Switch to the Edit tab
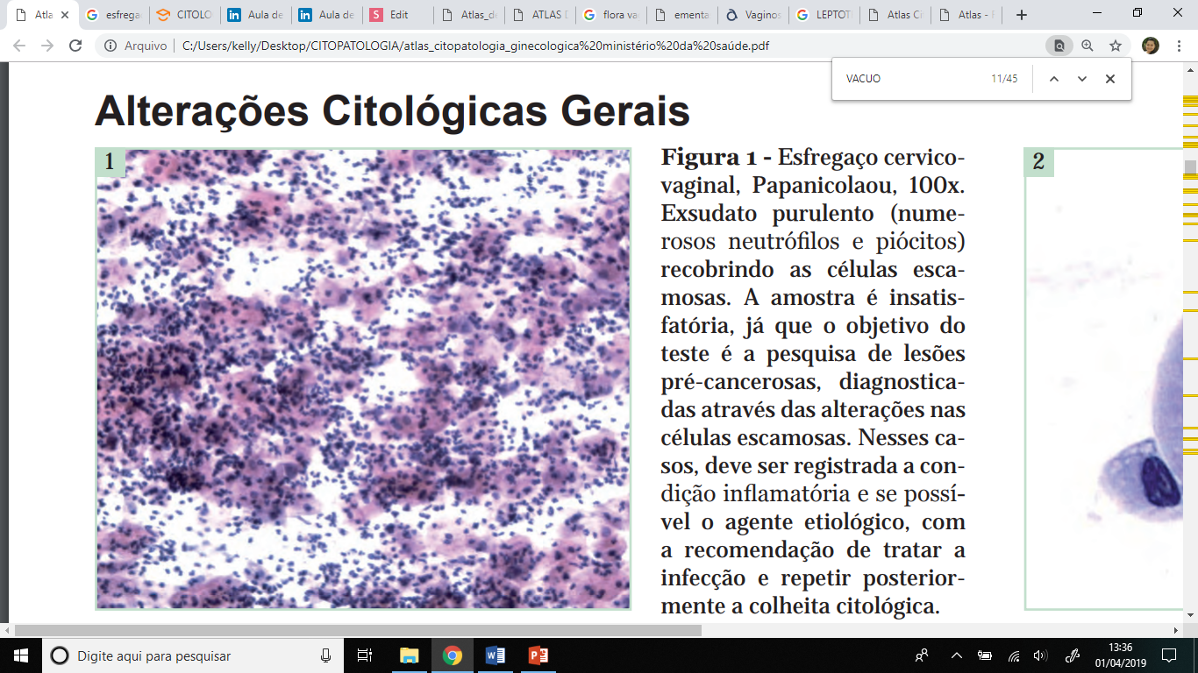1198x673 pixels. click(x=398, y=15)
